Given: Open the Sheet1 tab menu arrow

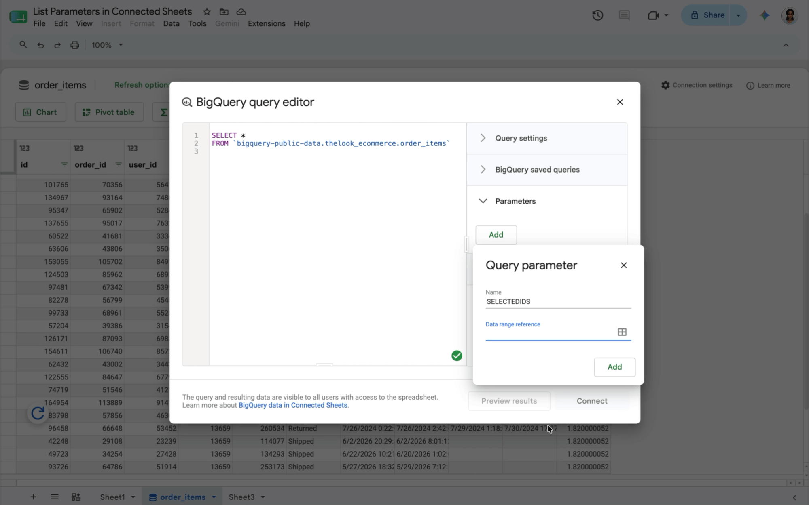Looking at the screenshot, I should point(133,497).
